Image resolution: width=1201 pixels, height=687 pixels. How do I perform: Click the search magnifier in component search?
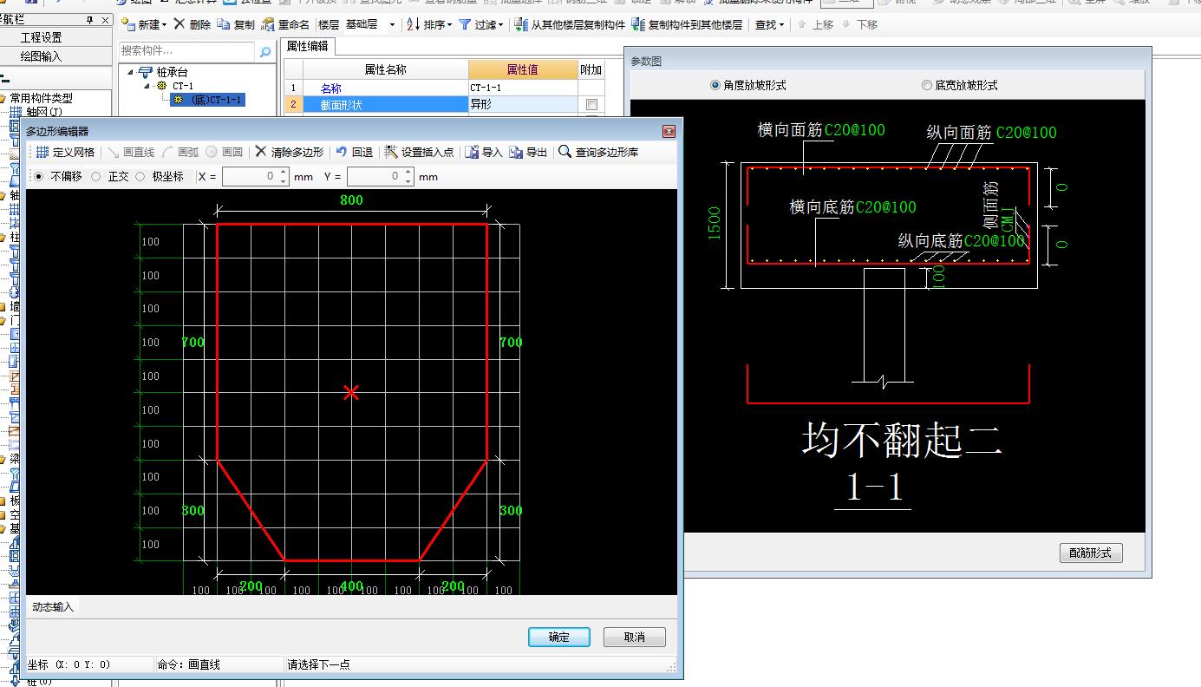pos(265,52)
